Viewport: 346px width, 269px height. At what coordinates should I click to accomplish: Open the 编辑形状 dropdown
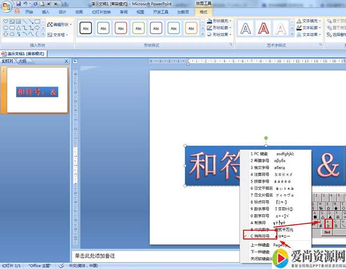pos(60,25)
